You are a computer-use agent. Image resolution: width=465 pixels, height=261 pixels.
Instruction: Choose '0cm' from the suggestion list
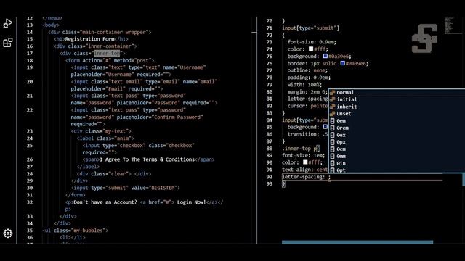click(x=397, y=149)
